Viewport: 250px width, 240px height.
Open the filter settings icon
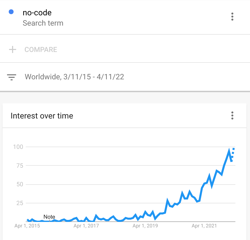tap(12, 77)
